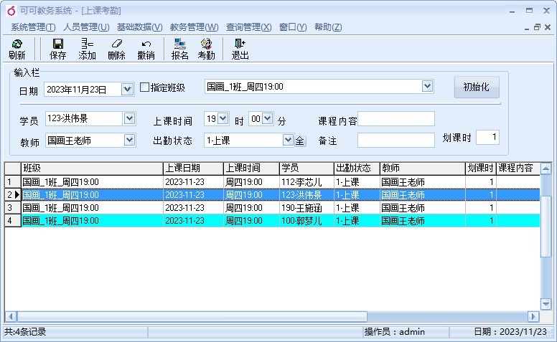557x342 pixels.
Task: Click the 课程内容 input field
Action: coord(396,118)
